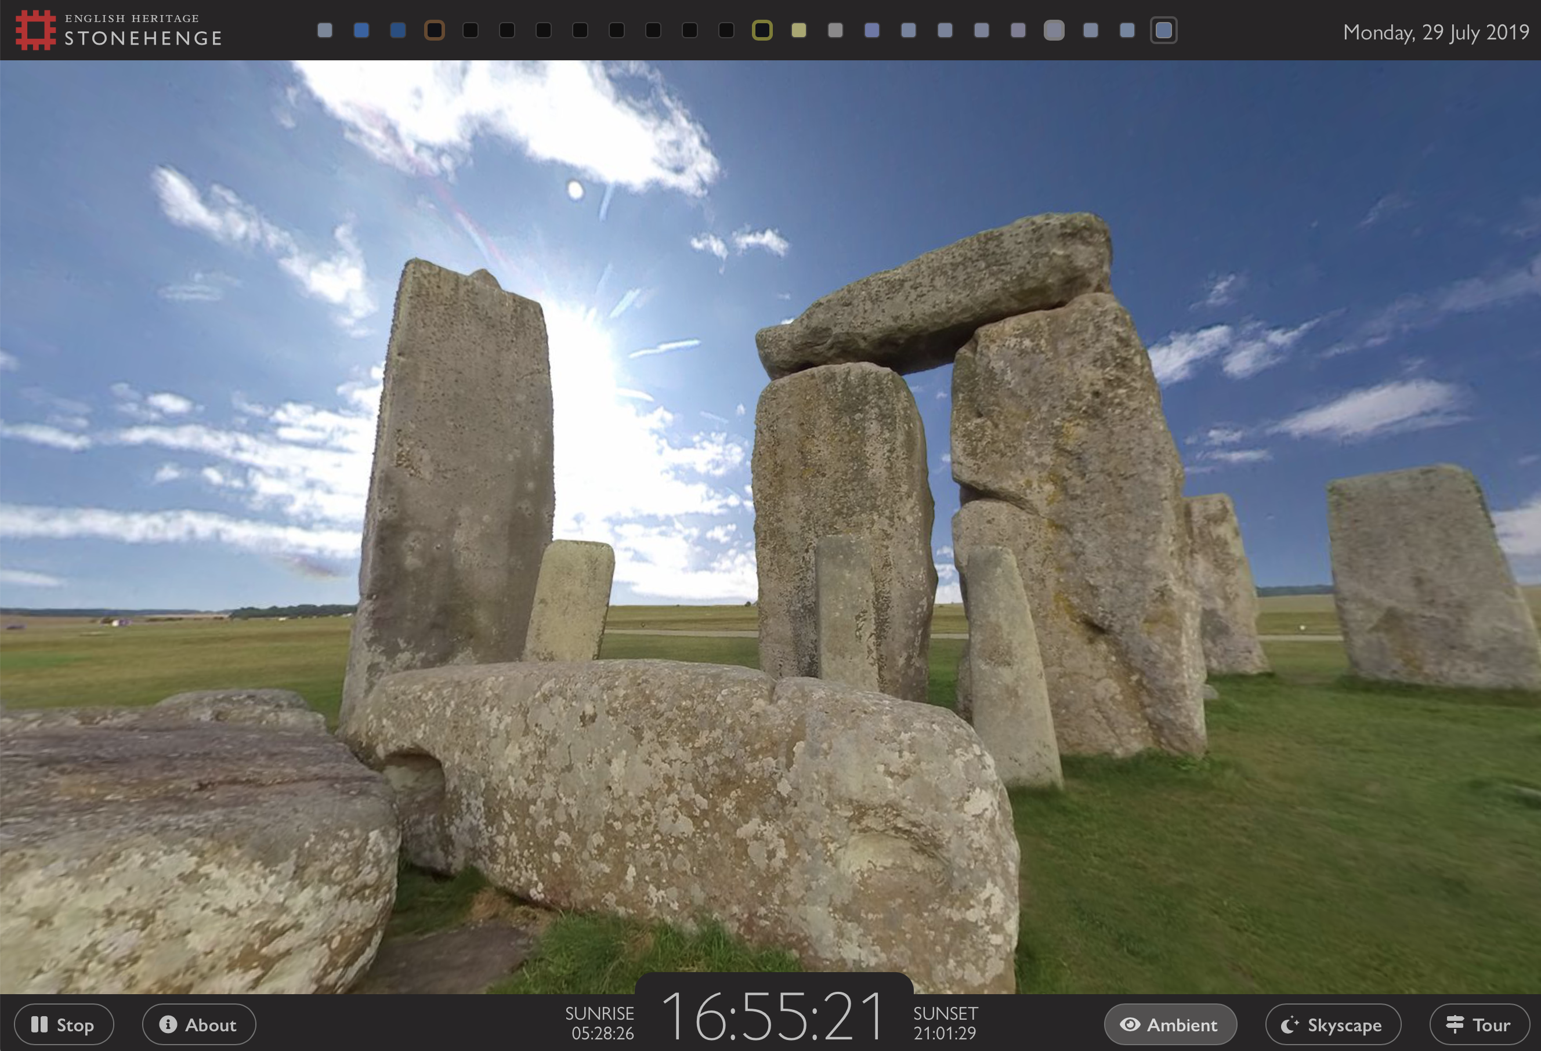Viewport: 1541px width, 1051px height.
Task: Click the sunset time 21:01:29
Action: click(944, 1032)
